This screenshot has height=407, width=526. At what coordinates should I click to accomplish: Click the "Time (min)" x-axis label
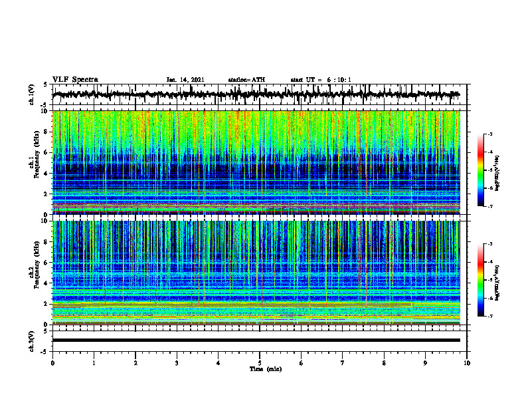click(266, 369)
